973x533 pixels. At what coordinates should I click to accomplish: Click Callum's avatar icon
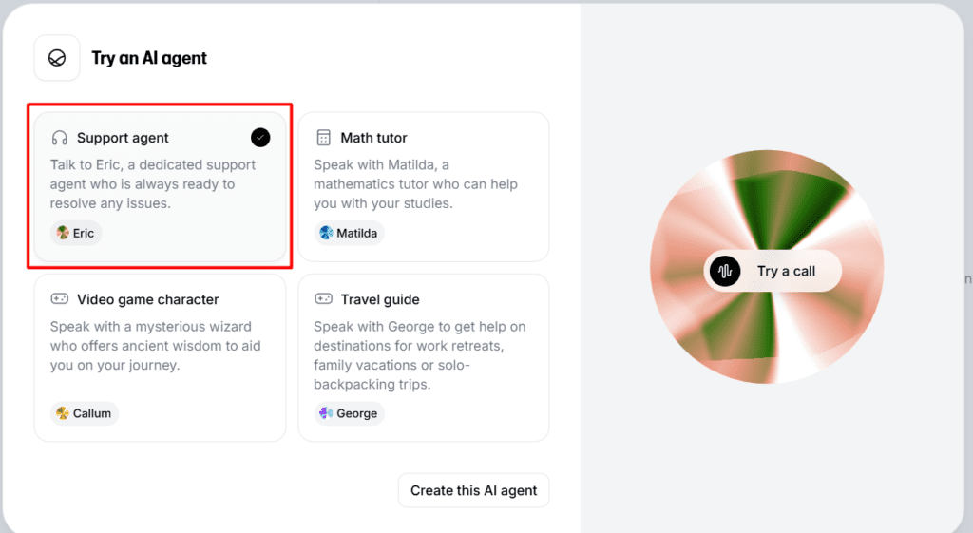(x=63, y=413)
